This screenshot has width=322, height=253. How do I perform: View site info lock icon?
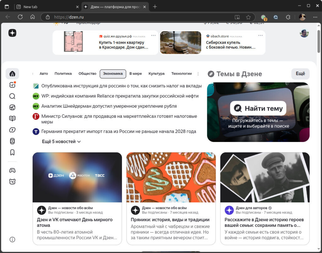tap(48, 17)
